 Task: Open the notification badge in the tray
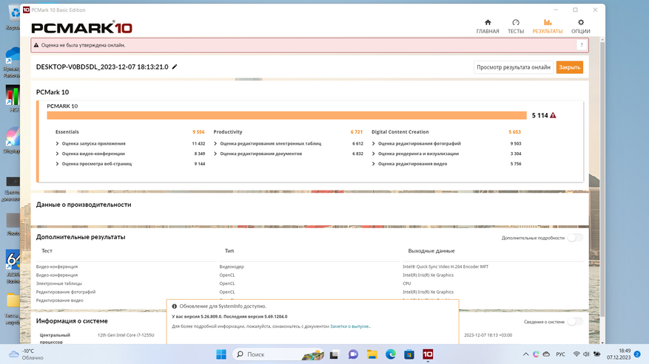(637, 354)
